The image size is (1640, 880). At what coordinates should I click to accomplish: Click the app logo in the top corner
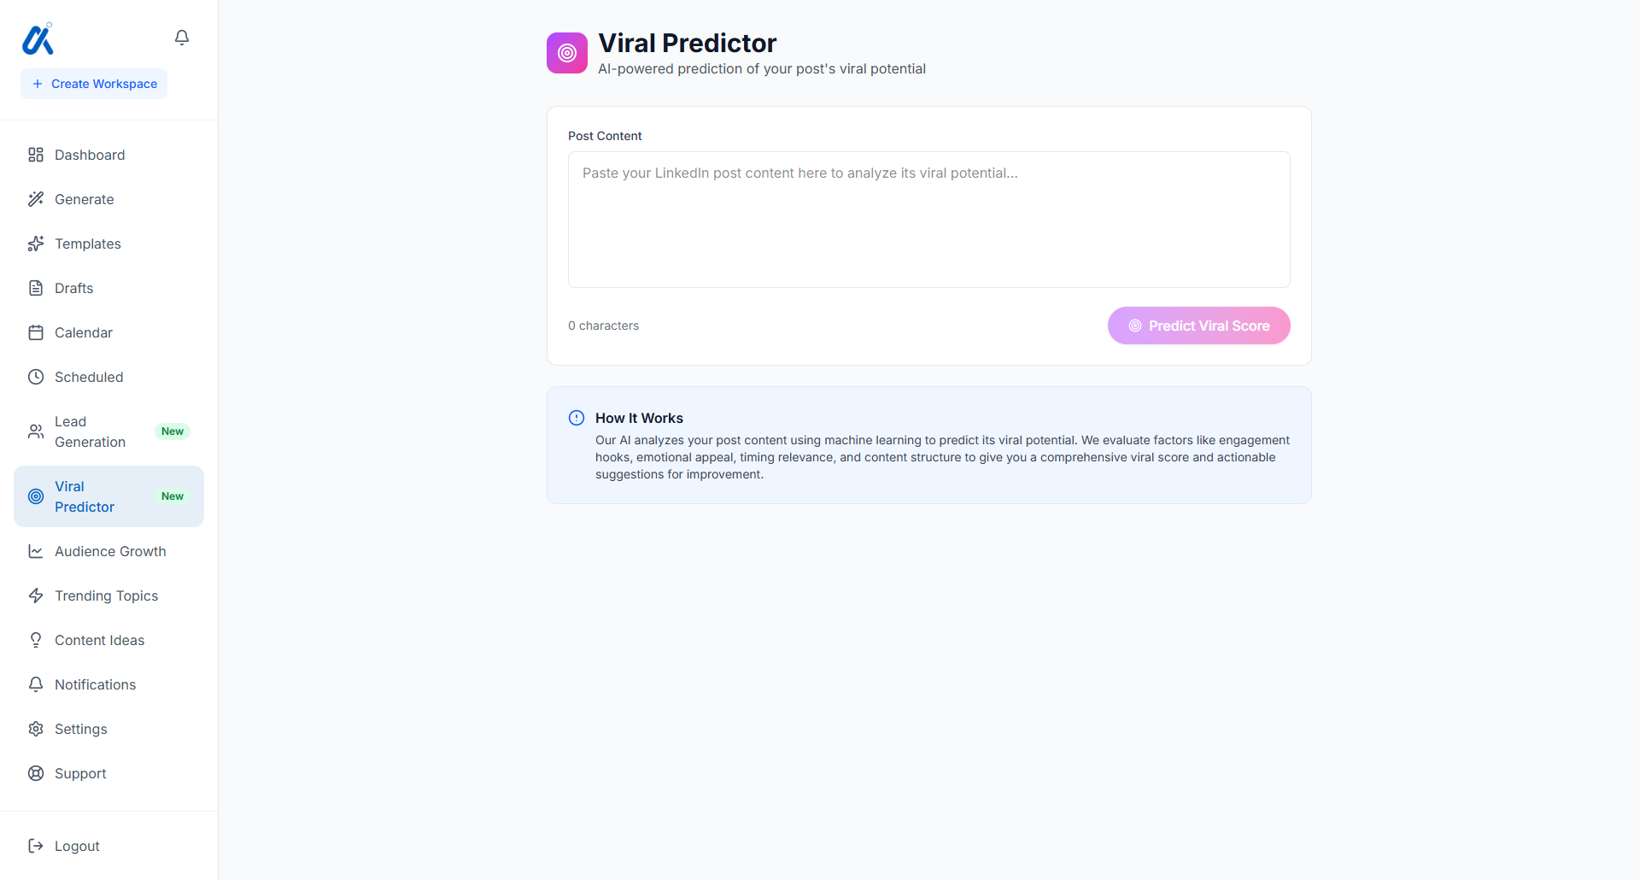(x=38, y=38)
